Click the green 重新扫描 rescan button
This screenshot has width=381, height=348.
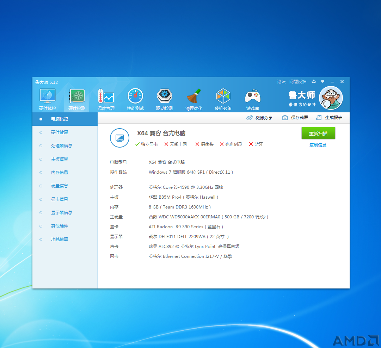[318, 133]
